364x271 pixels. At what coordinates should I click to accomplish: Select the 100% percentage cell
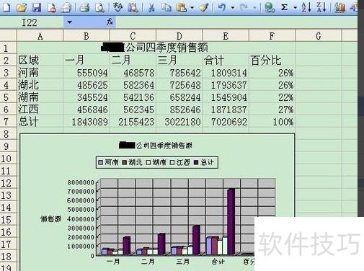pyautogui.click(x=272, y=122)
